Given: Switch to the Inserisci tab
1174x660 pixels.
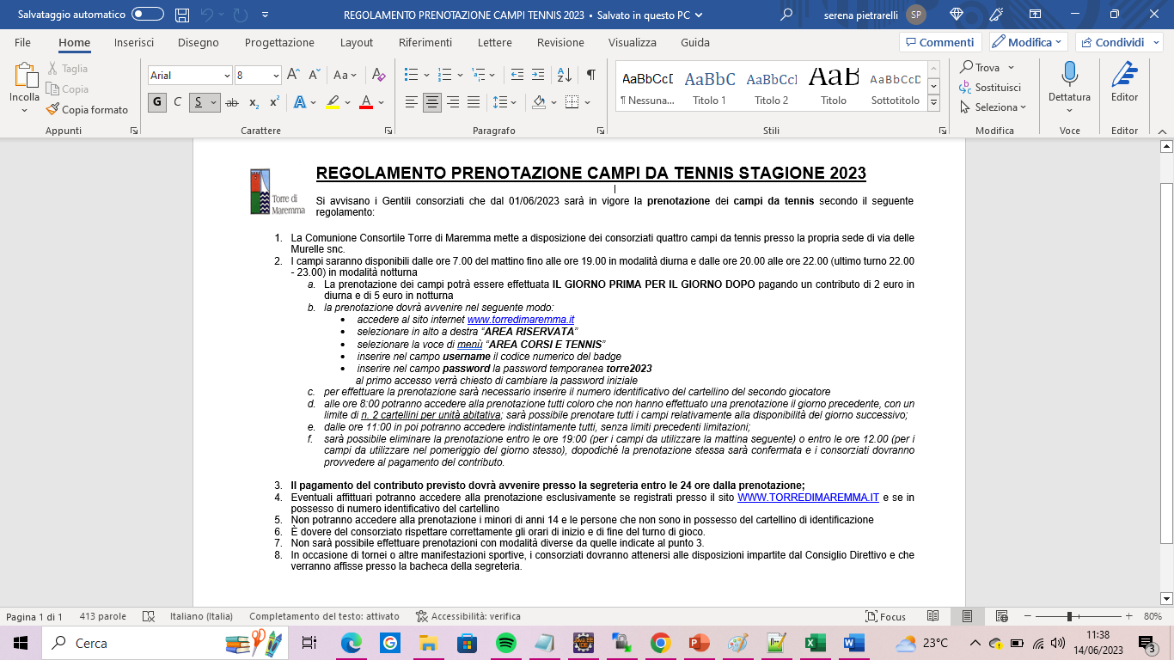Looking at the screenshot, I should coord(134,42).
